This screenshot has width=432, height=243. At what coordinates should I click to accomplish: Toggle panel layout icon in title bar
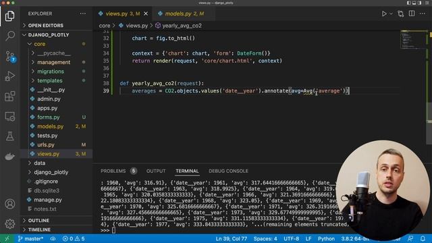[x=414, y=3]
